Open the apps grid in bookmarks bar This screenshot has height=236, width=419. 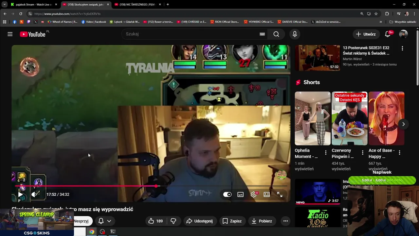[5, 22]
